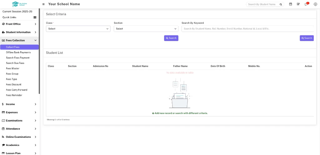
Task: Expand the Examinations chevron
Action: 36,121
